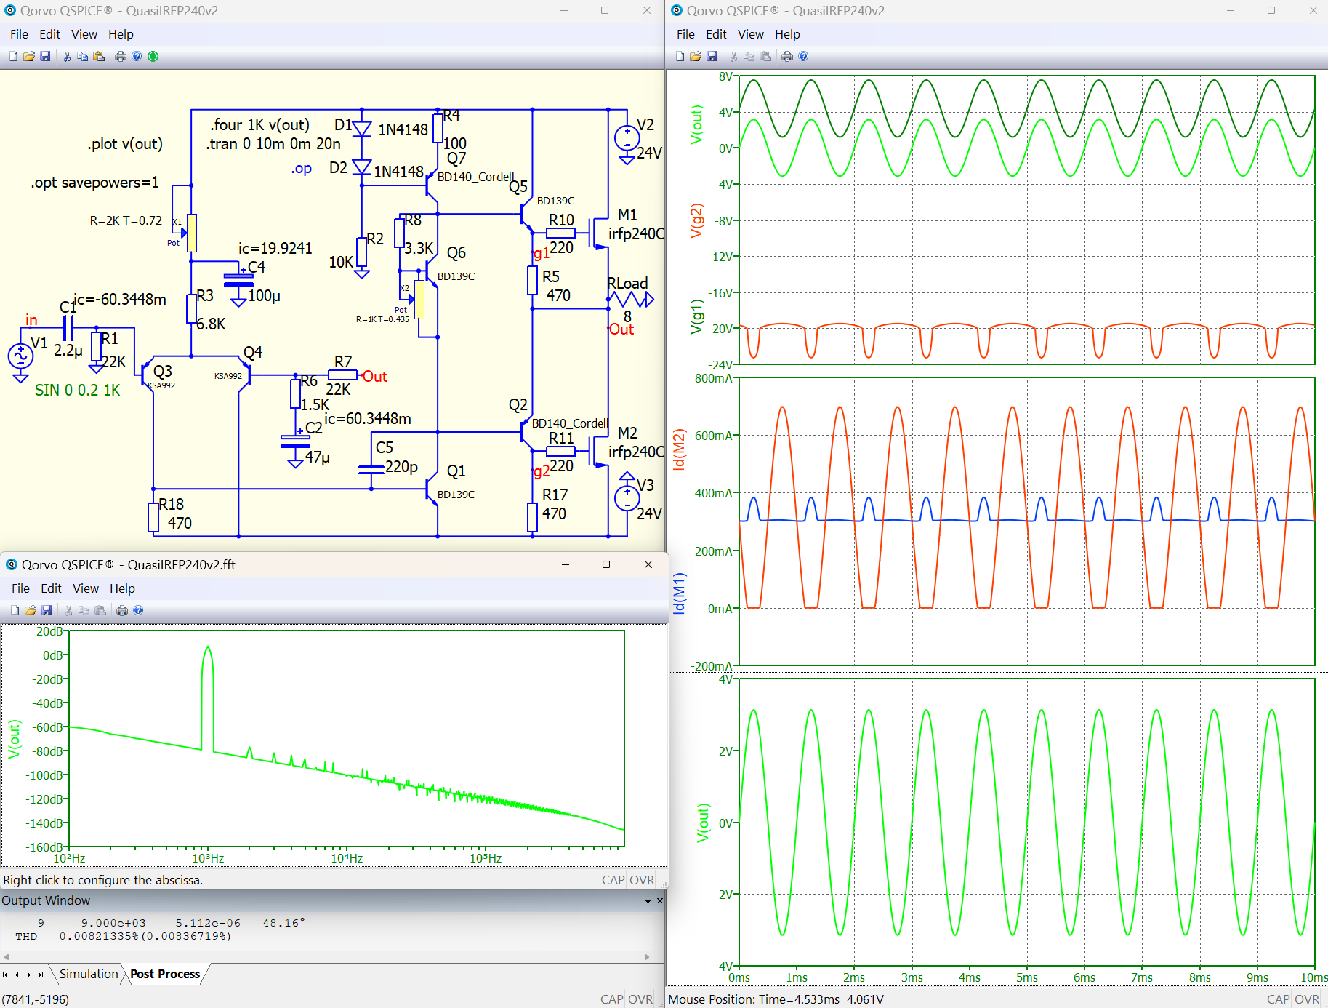
Task: Click the V(g2) trace label
Action: click(696, 221)
